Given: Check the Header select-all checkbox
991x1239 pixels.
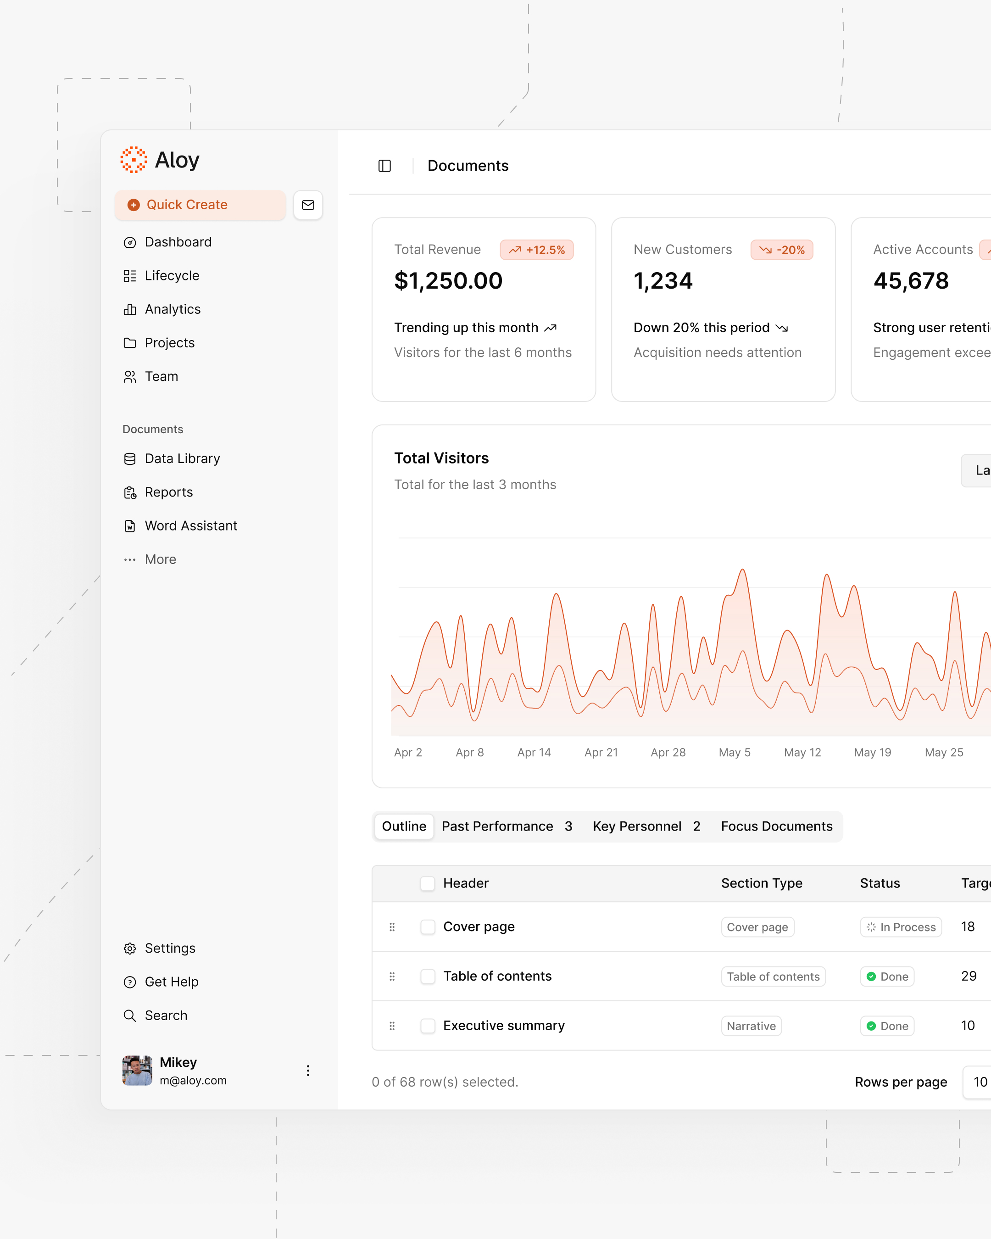Looking at the screenshot, I should pos(428,883).
